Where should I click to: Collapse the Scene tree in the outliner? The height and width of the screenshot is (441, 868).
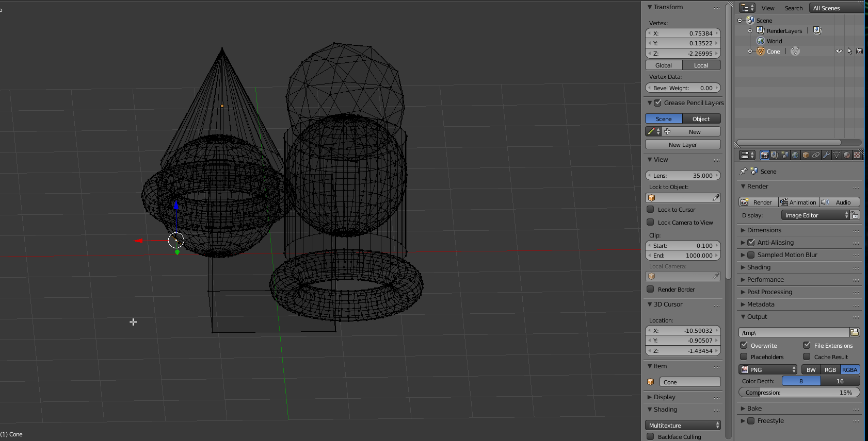coord(740,21)
